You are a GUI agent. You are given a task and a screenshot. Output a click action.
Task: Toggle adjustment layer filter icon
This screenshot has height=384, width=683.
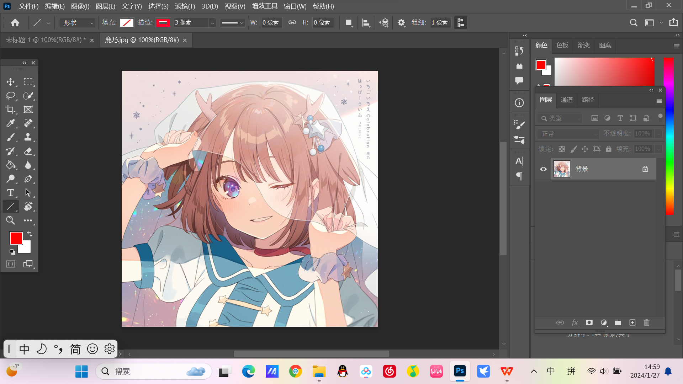[x=608, y=118]
